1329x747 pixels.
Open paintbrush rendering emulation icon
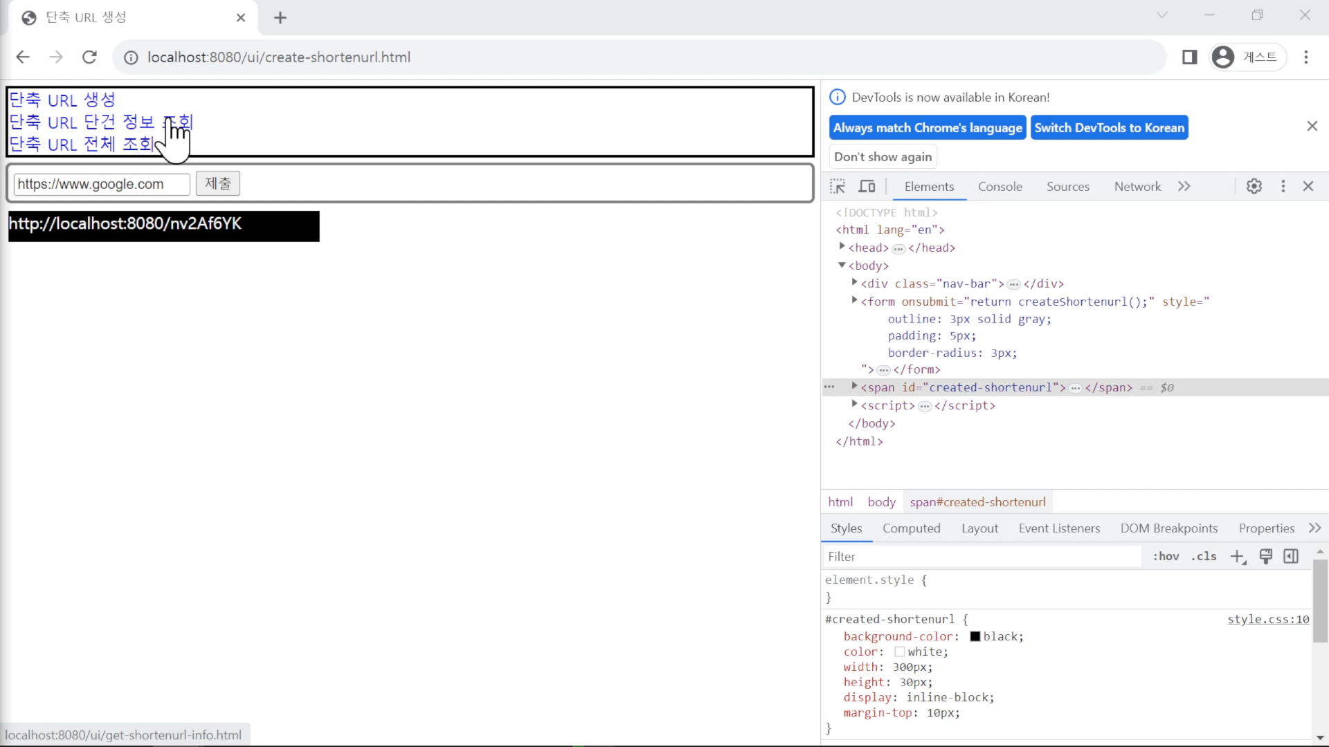point(1266,556)
